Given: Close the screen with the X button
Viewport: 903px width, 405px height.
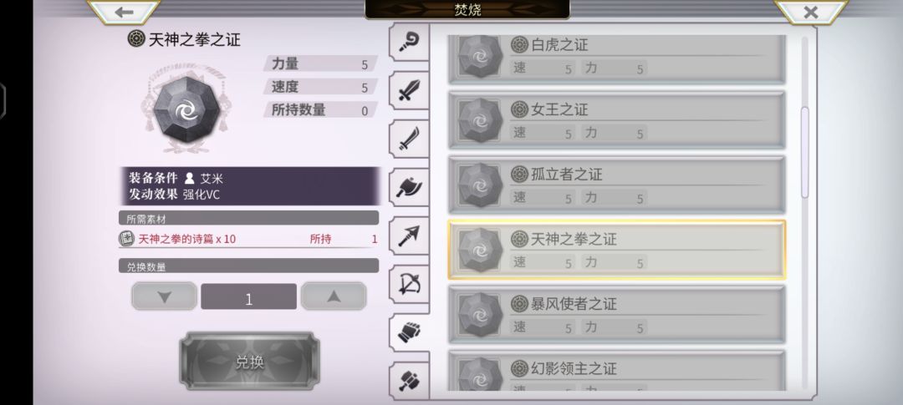Looking at the screenshot, I should click(811, 12).
